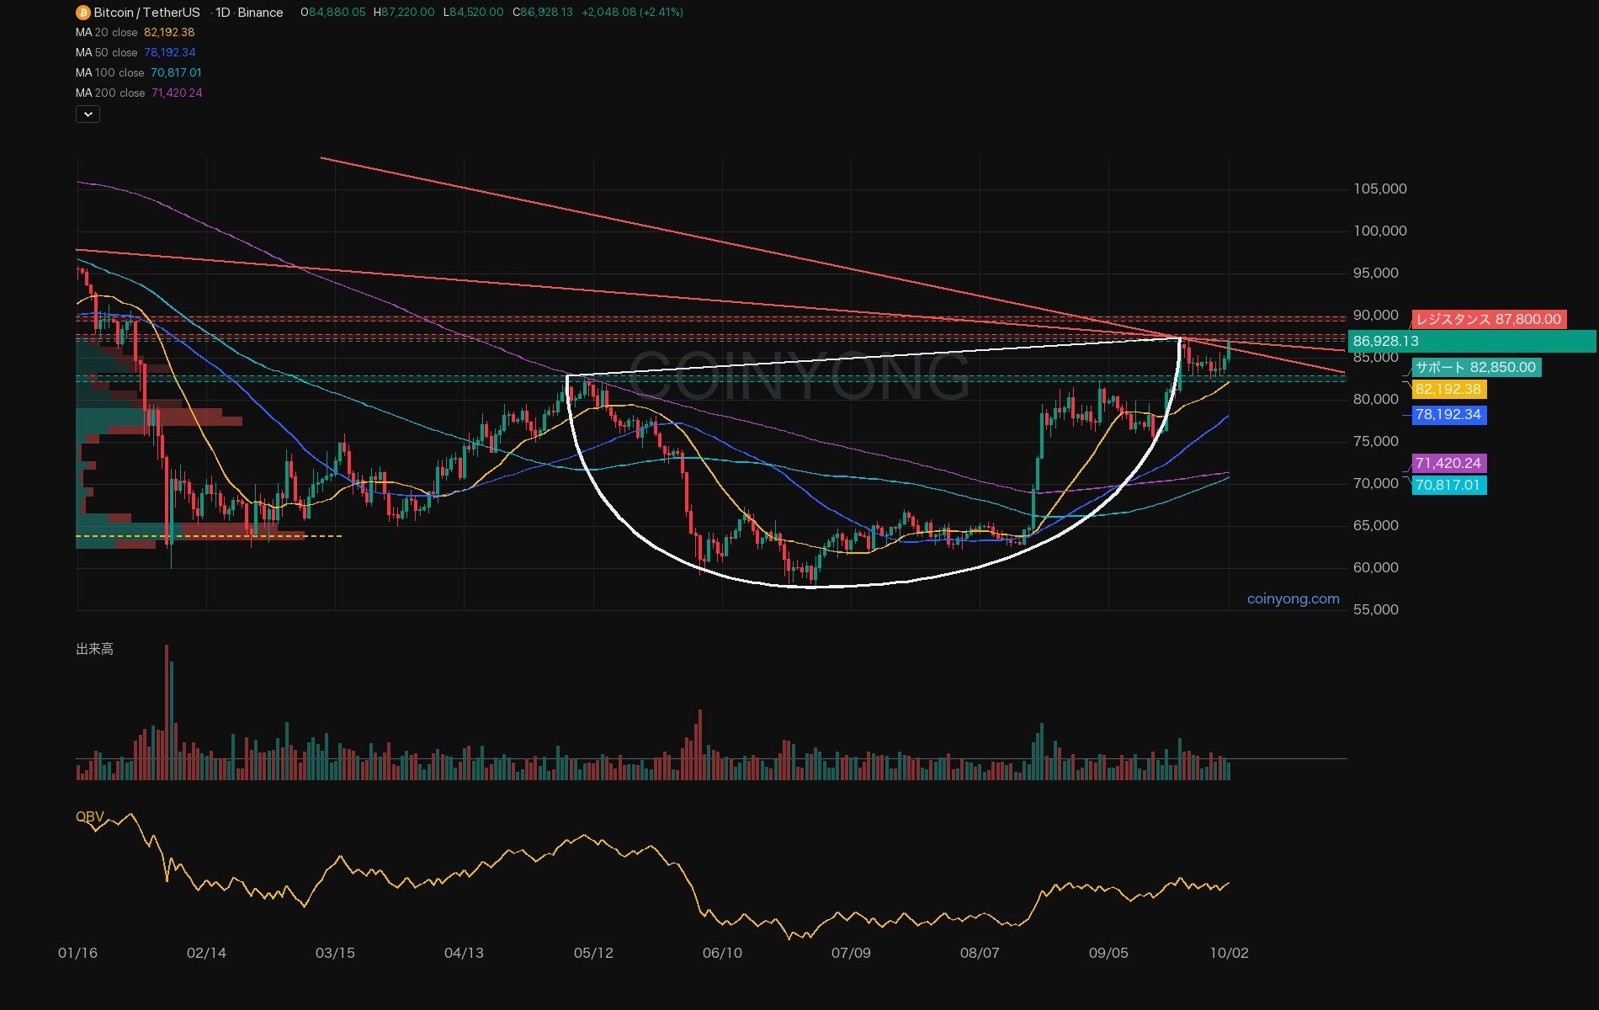Select the OBV indicator label

click(x=90, y=816)
